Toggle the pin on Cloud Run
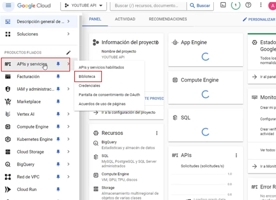 [x=58, y=189]
